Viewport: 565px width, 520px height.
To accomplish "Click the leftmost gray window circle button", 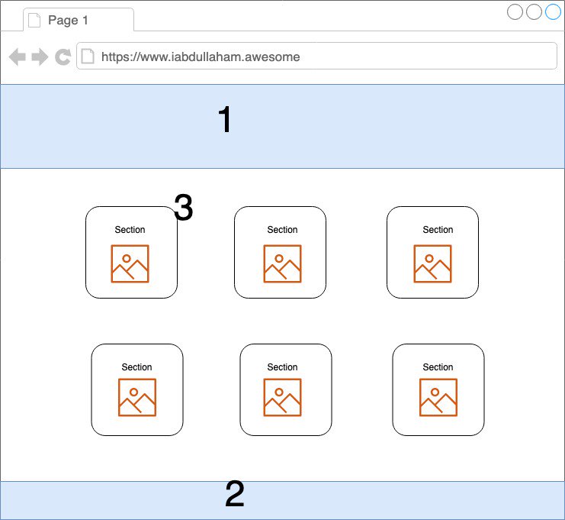I will point(515,12).
